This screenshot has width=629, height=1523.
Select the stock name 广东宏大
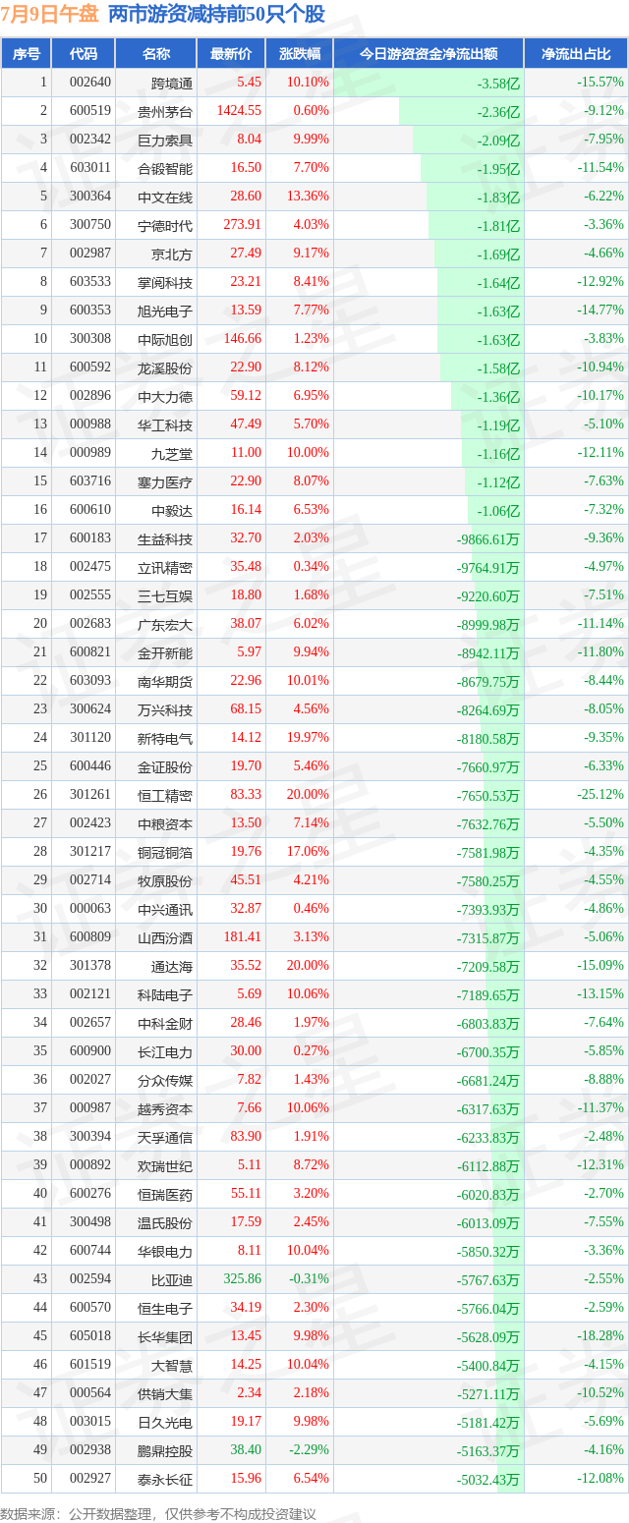point(165,624)
